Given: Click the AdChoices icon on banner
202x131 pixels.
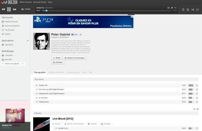Looking at the screenshot, I should click(x=132, y=16).
